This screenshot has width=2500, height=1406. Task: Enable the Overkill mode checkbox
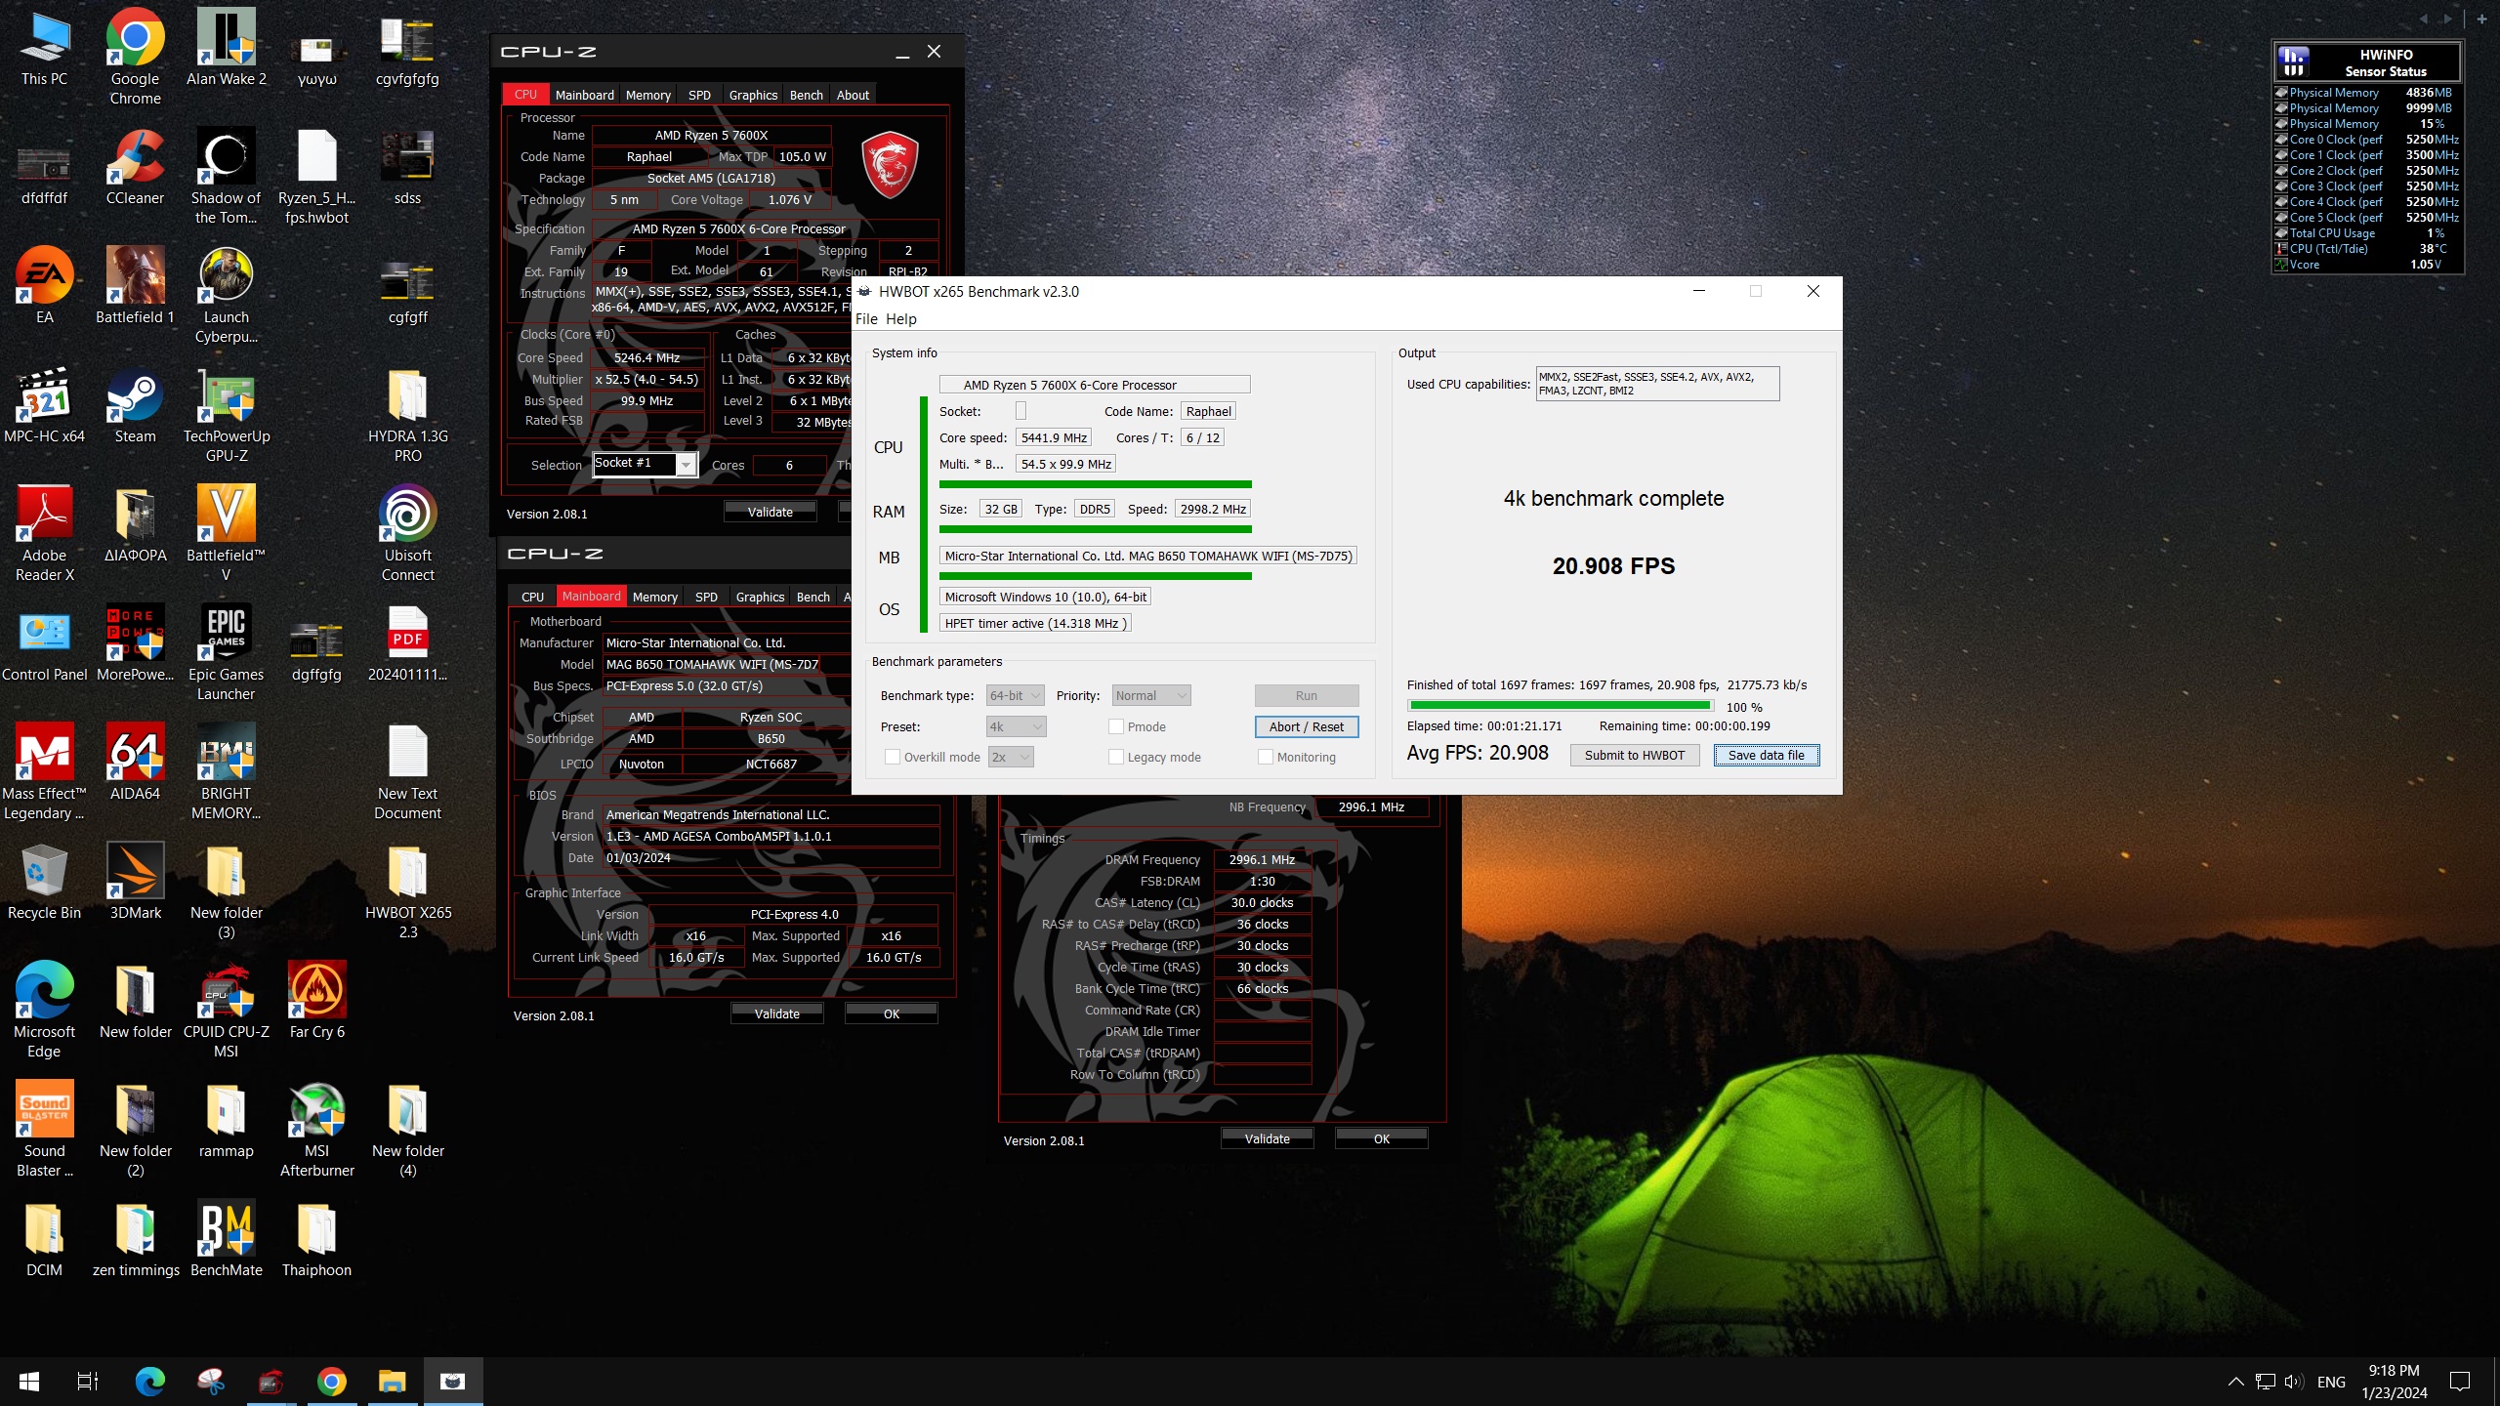(892, 757)
